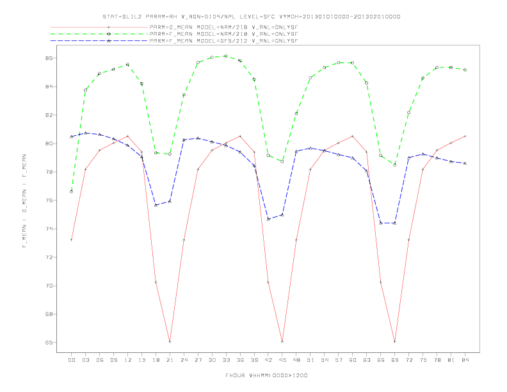Screen dimensions: 507x392
Task: Click the y-axis tick label 74
Action: (49, 229)
